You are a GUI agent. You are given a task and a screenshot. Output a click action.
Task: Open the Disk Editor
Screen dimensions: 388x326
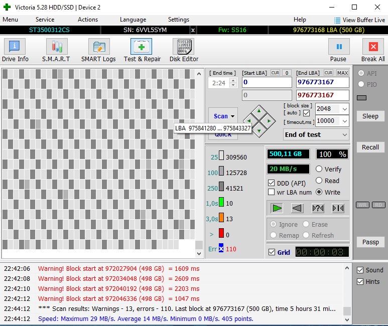(184, 51)
